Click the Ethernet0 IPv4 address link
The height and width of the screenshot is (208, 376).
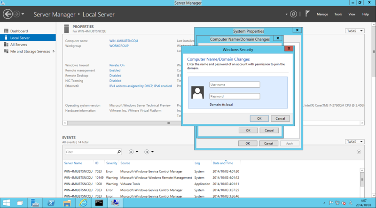click(x=141, y=86)
